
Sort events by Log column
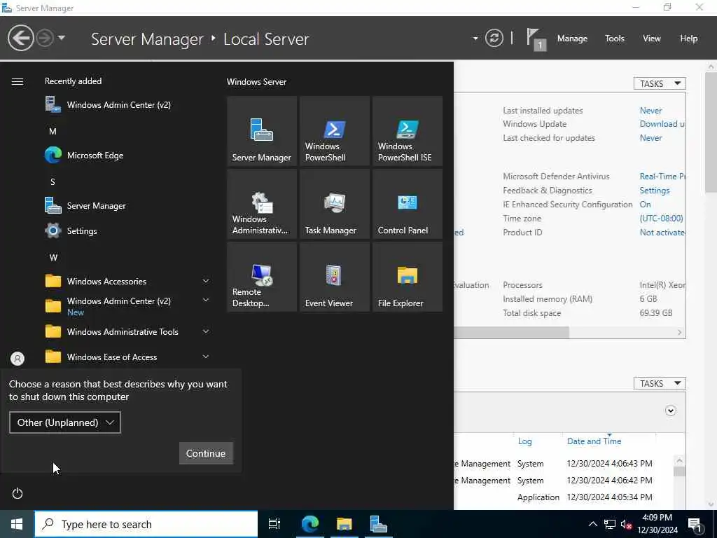click(x=524, y=441)
